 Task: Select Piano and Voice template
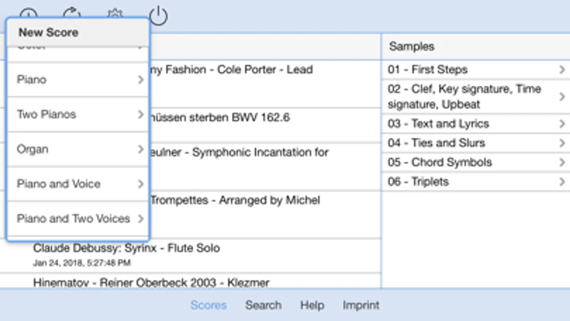tap(59, 184)
